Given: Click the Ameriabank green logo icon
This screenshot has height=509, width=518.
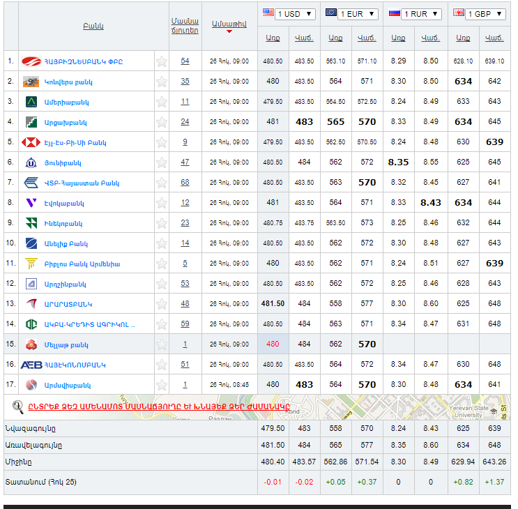Looking at the screenshot, I should click(31, 102).
